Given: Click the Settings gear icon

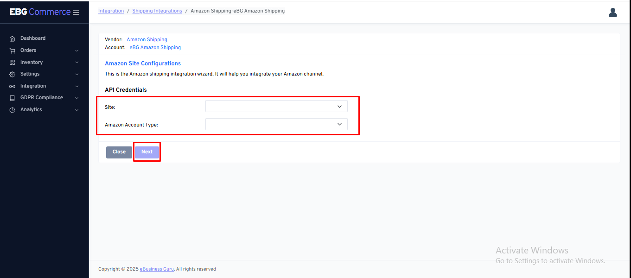Looking at the screenshot, I should (x=13, y=74).
